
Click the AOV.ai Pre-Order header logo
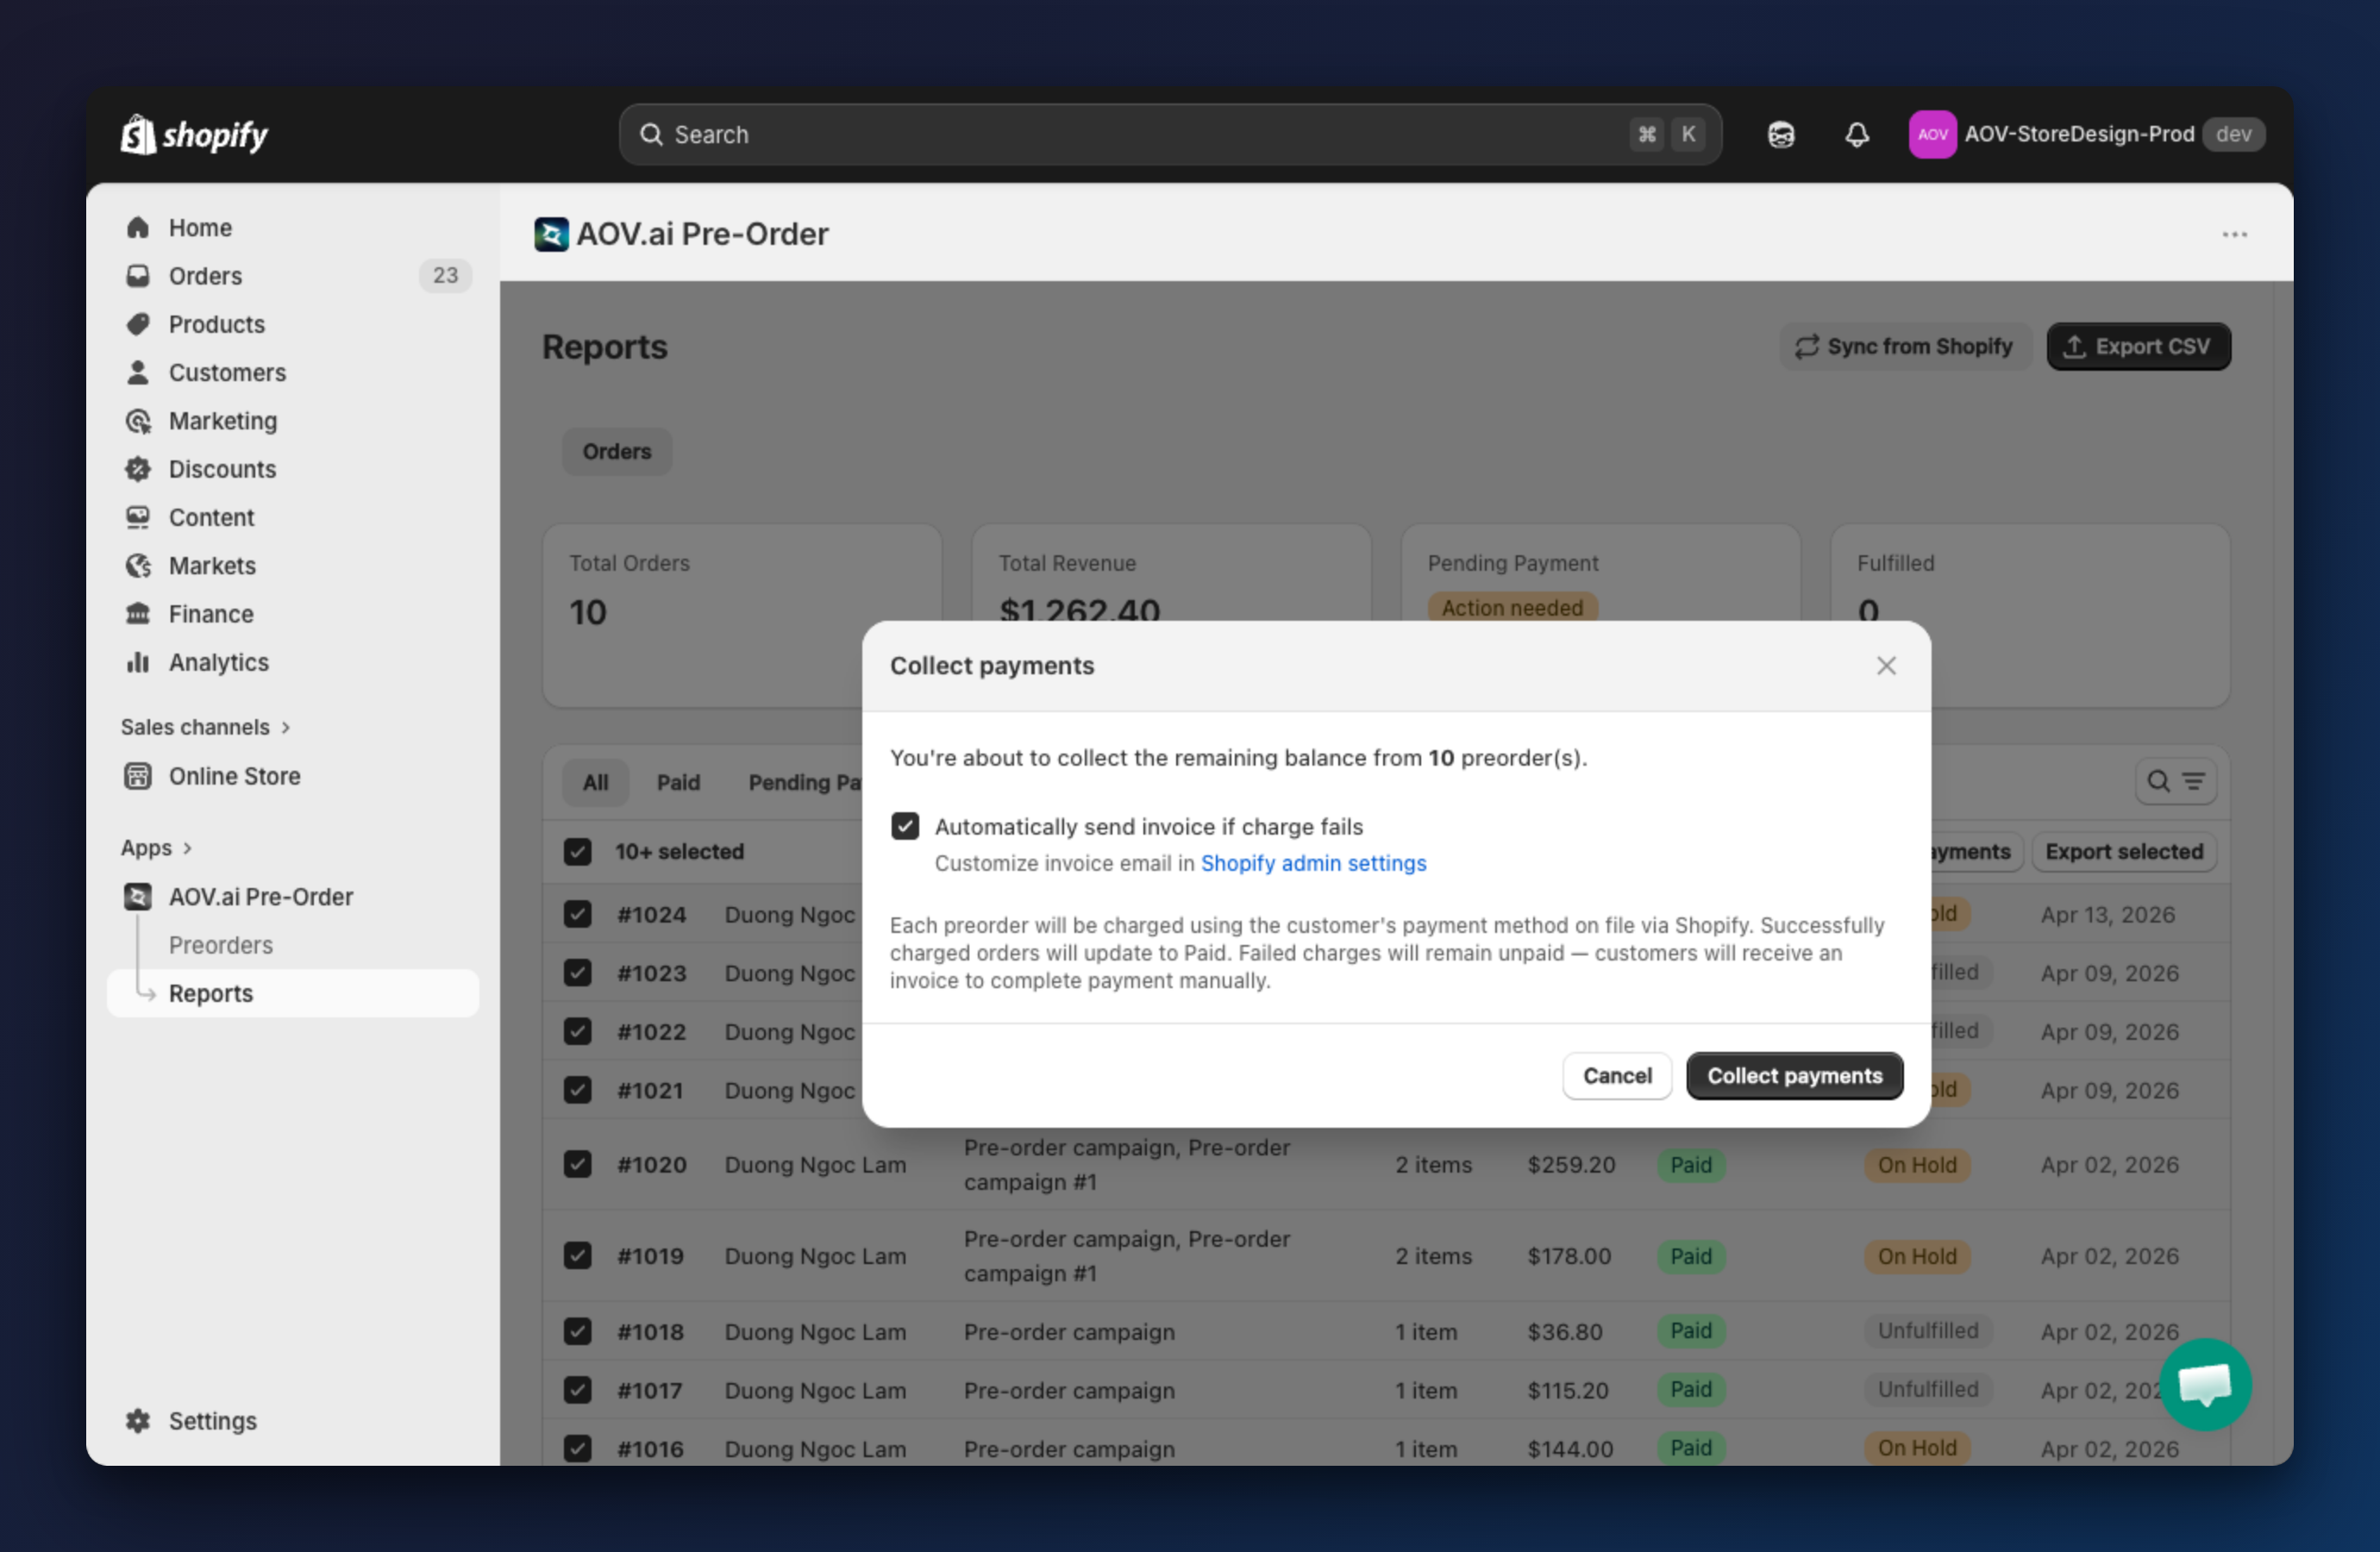(551, 234)
